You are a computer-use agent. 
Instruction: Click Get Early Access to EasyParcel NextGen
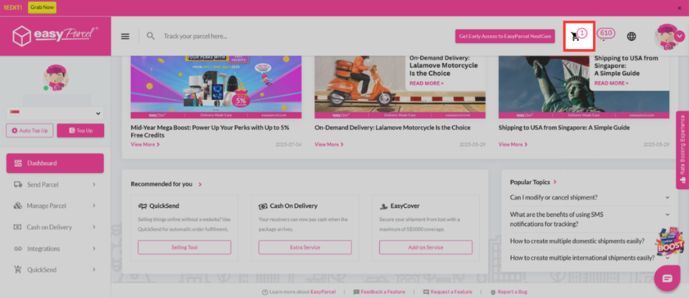click(x=505, y=36)
